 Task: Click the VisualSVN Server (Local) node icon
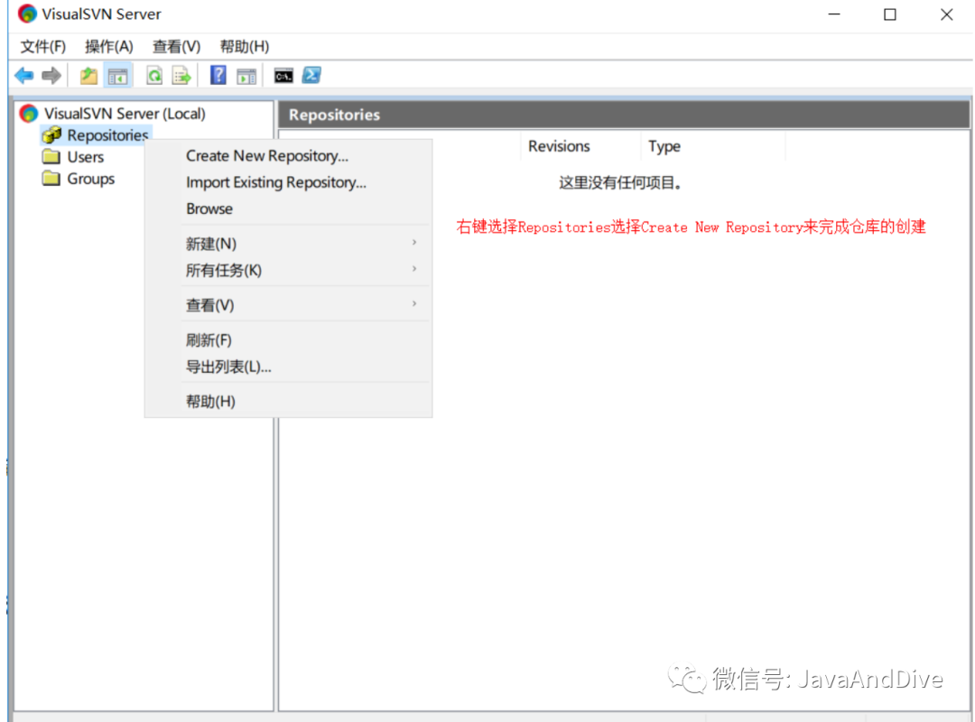[29, 113]
